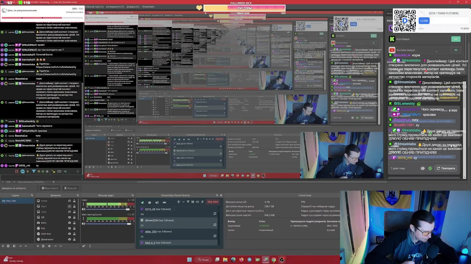Open Main Gaming Sound three-dot options menu
Screen dimensions: 471x264
coord(84,219)
